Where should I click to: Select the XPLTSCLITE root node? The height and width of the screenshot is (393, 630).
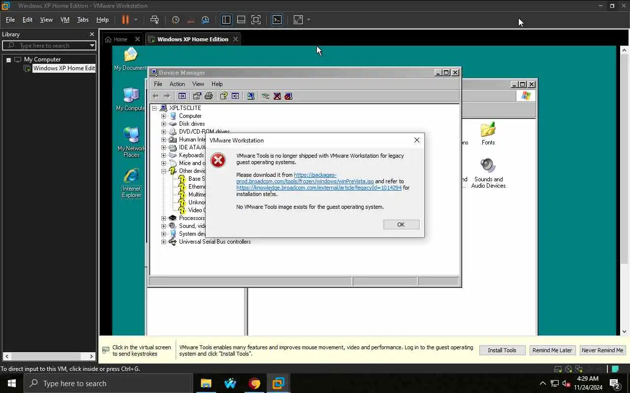click(185, 108)
